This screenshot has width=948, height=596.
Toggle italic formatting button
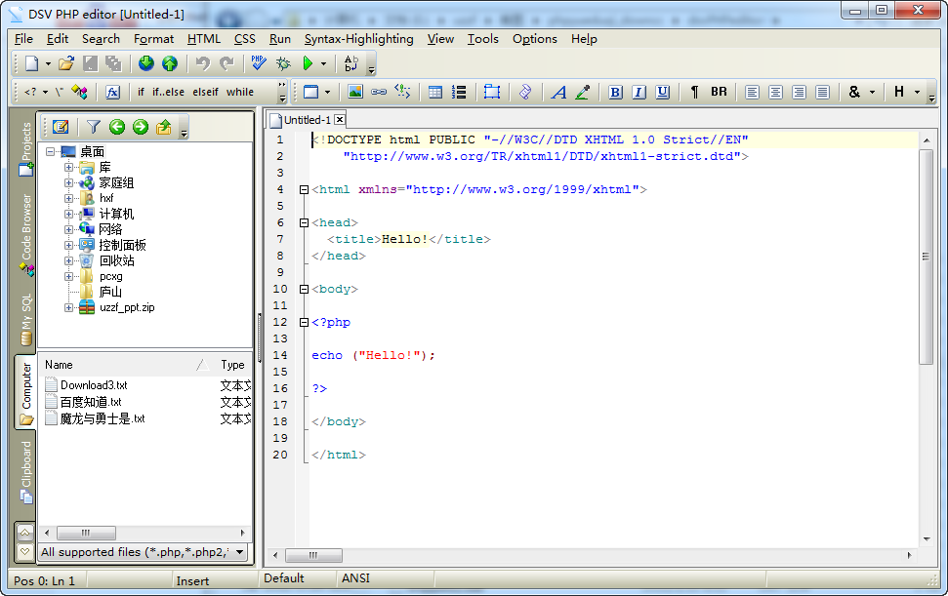[639, 92]
